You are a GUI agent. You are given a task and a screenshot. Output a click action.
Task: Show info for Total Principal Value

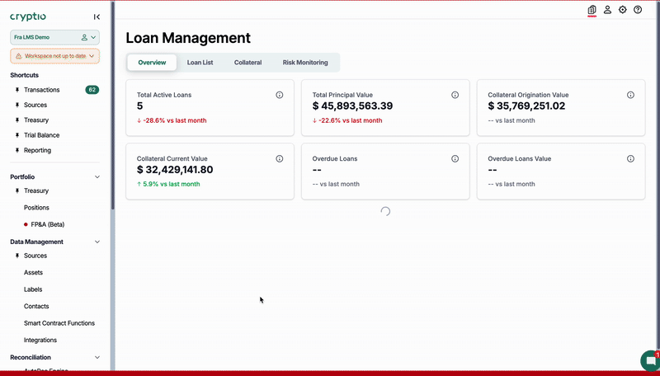455,95
